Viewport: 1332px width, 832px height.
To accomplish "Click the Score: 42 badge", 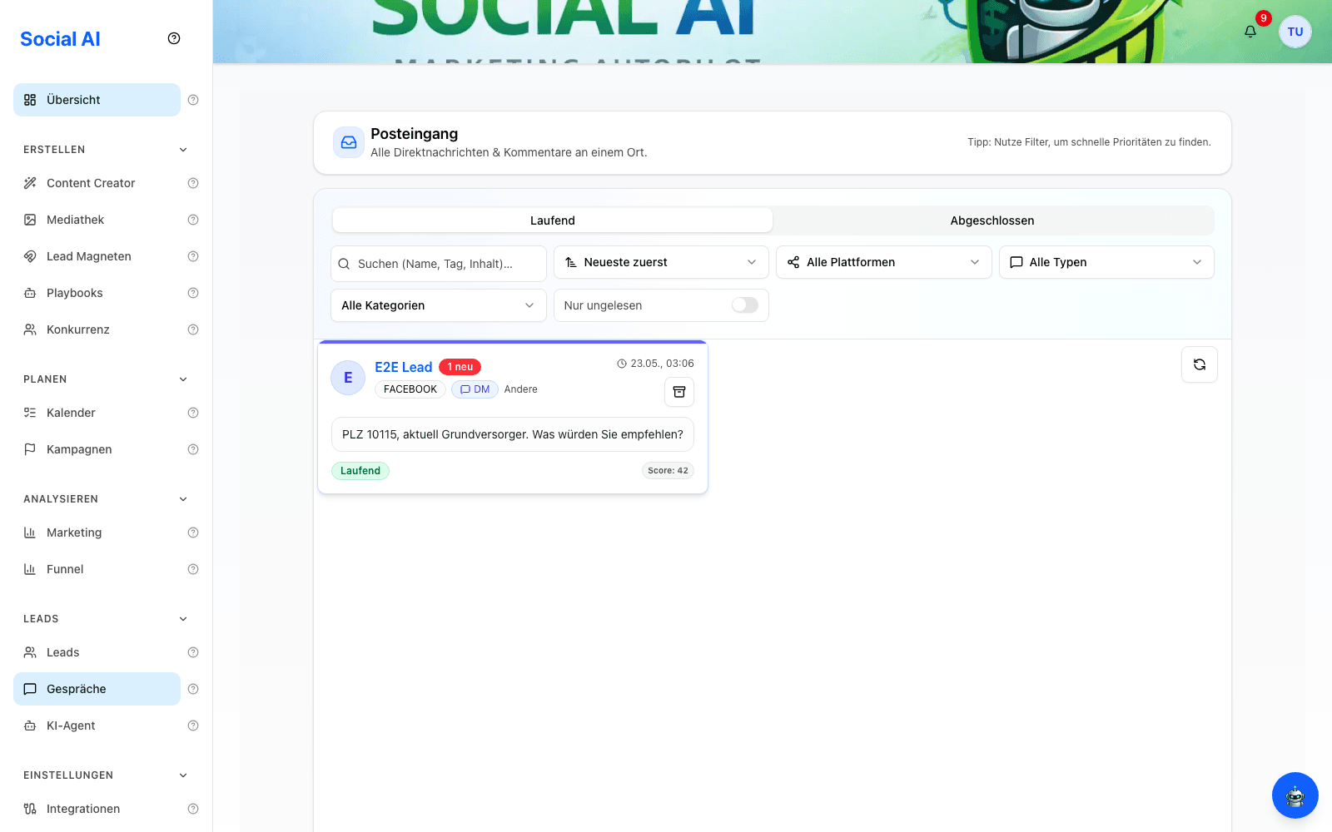I will [x=668, y=471].
